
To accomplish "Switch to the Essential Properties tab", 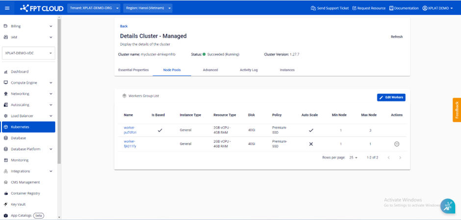I will [x=133, y=70].
